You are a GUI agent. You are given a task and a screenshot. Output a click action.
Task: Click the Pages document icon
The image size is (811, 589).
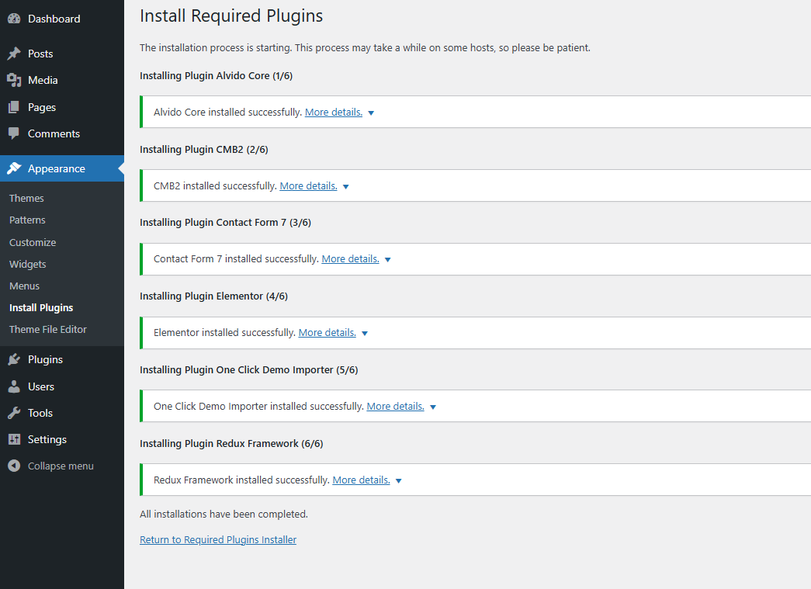(14, 107)
